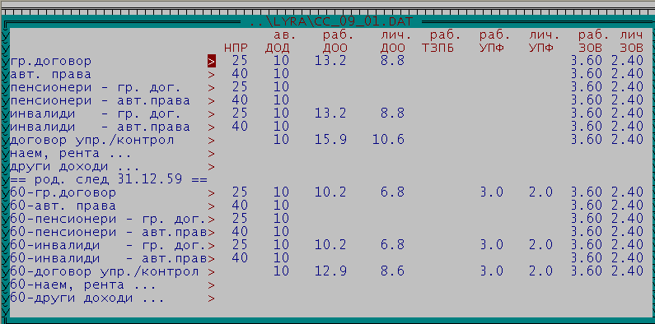The image size is (655, 324).
Task: Expand arrow for 60-гр.договор row
Action: click(212, 193)
